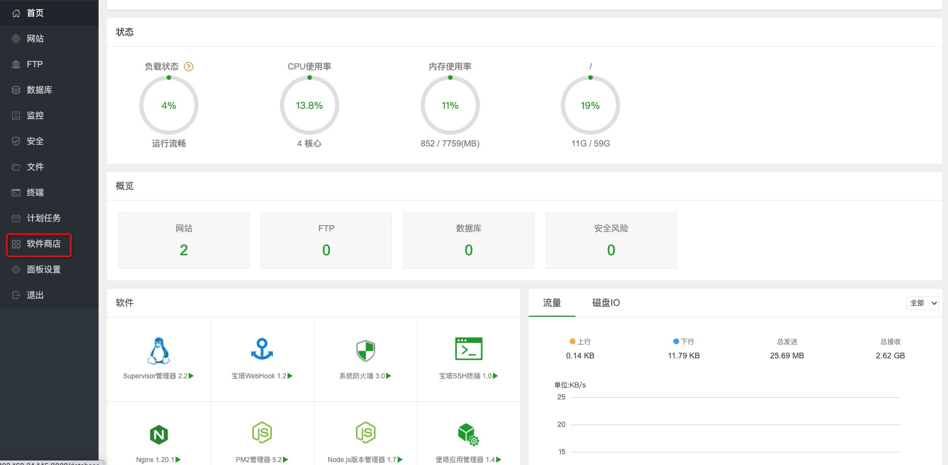
Task: Click the 4 核心 CPU text
Action: click(309, 144)
